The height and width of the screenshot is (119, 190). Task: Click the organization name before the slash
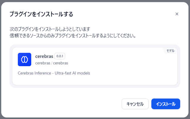pyautogui.click(x=43, y=63)
